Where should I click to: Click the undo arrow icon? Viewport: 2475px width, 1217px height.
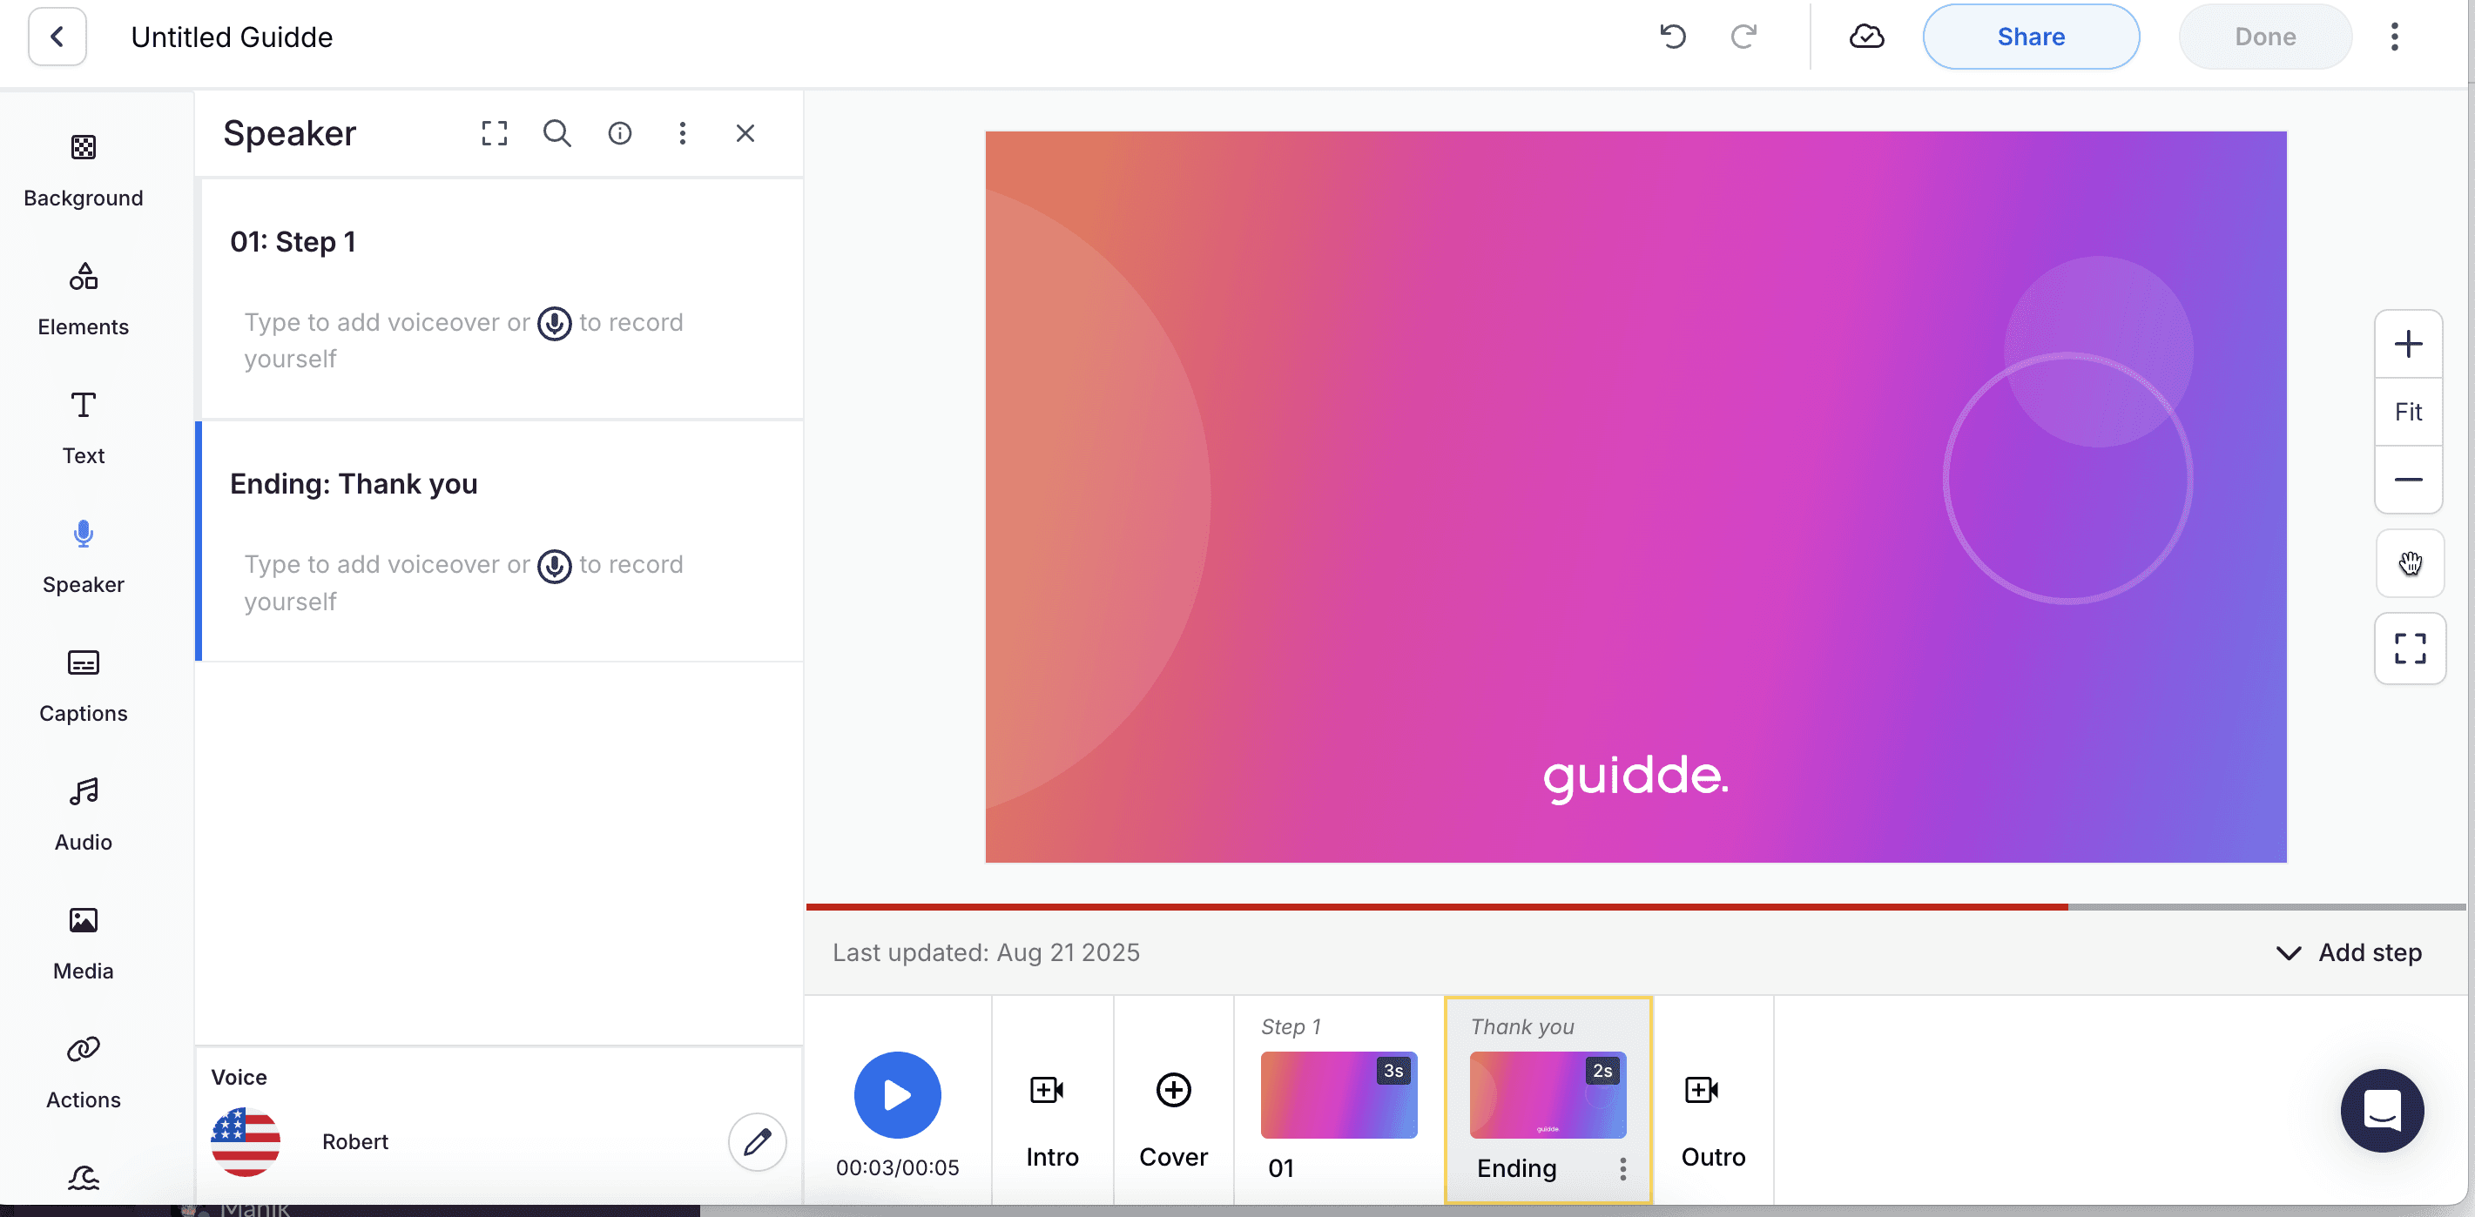coord(1673,37)
